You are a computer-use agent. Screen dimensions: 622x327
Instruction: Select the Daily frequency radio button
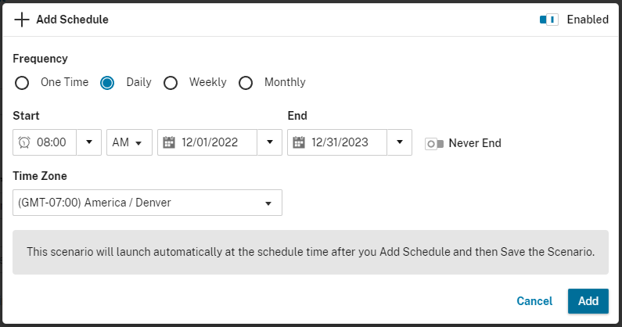pyautogui.click(x=108, y=83)
